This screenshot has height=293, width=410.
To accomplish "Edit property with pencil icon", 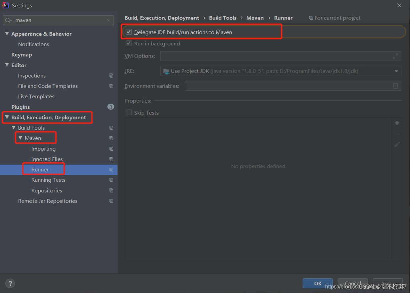I will pos(397,145).
